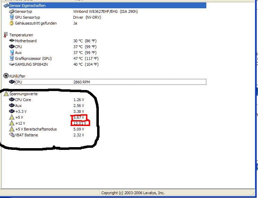Click the Lavalys copyright status bar text
This screenshot has height=198, width=258.
point(133,193)
